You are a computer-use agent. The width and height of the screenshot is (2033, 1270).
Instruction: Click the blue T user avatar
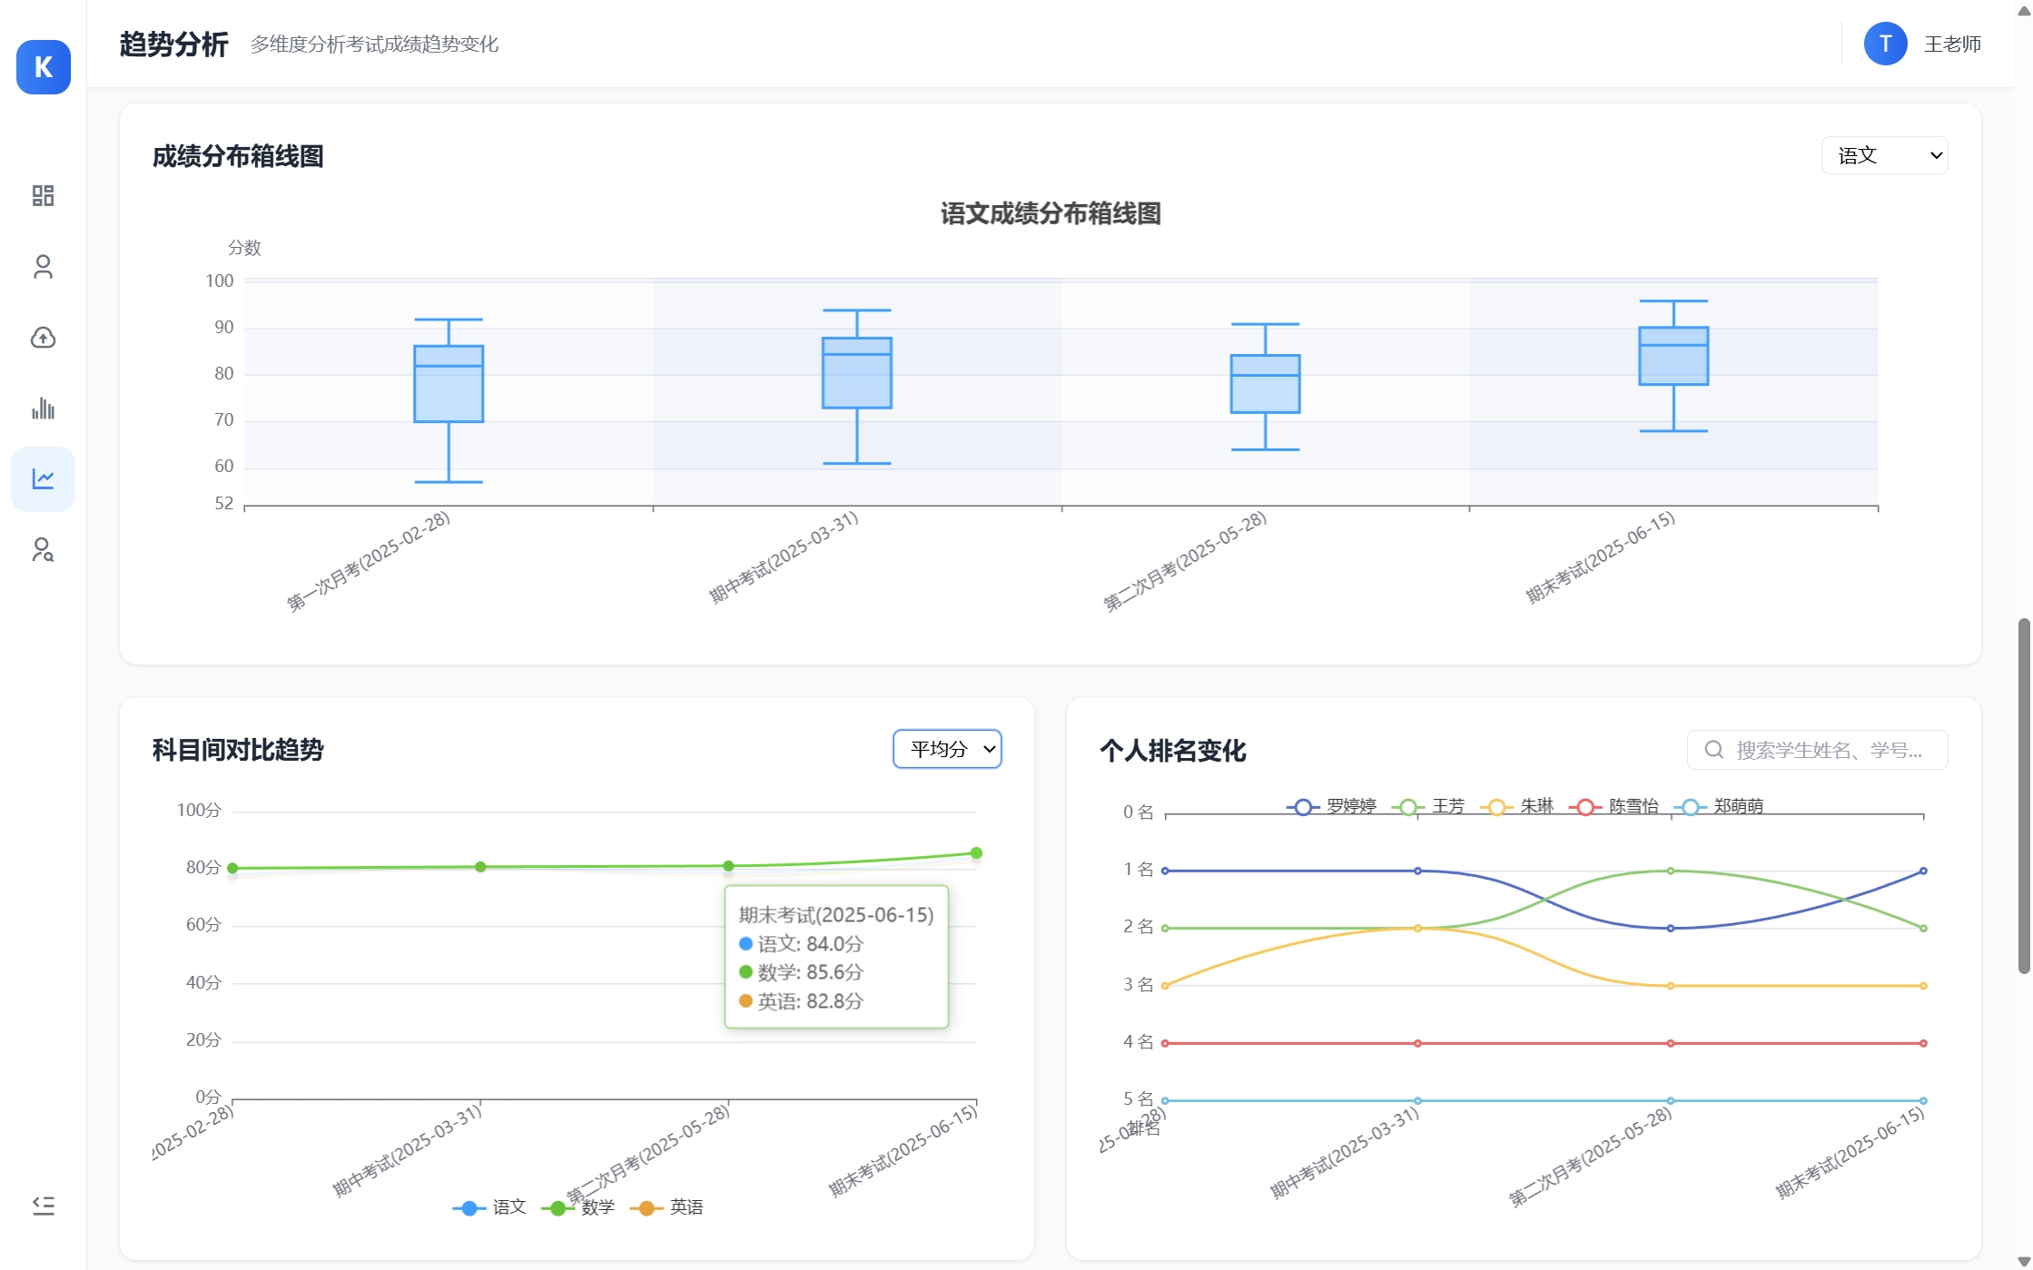[1884, 44]
